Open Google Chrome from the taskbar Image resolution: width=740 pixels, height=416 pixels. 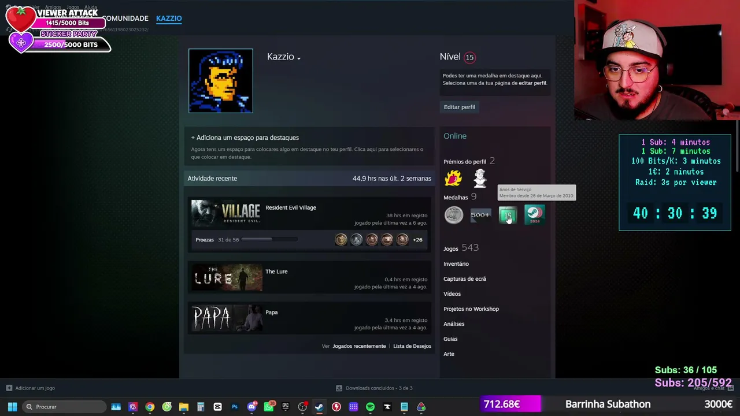pos(150,407)
